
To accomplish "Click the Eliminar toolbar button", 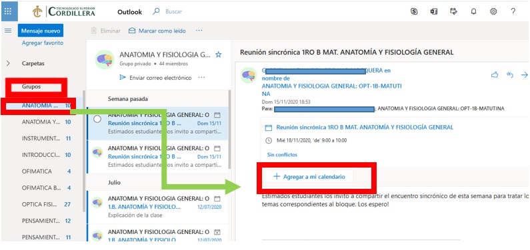I will point(106,31).
